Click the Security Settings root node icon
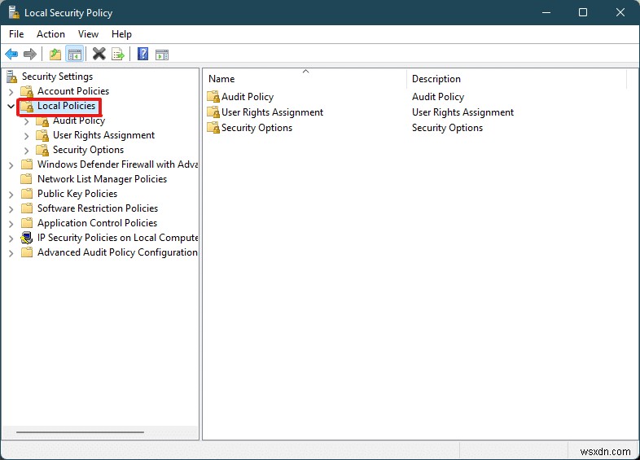Screen dimensions: 640x460 tap(12, 77)
